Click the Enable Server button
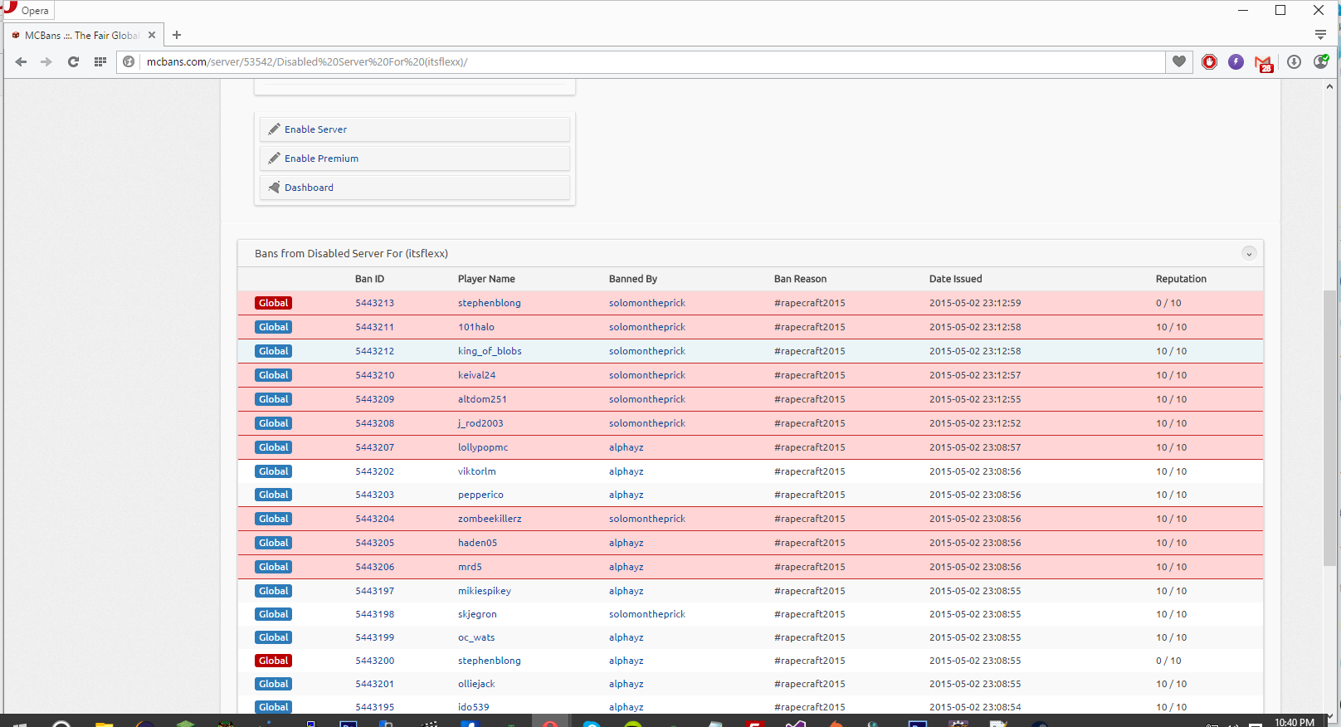Image resolution: width=1341 pixels, height=727 pixels. tap(415, 129)
